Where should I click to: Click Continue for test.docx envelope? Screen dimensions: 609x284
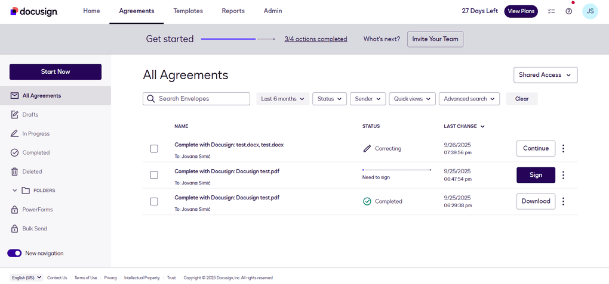[x=536, y=148]
